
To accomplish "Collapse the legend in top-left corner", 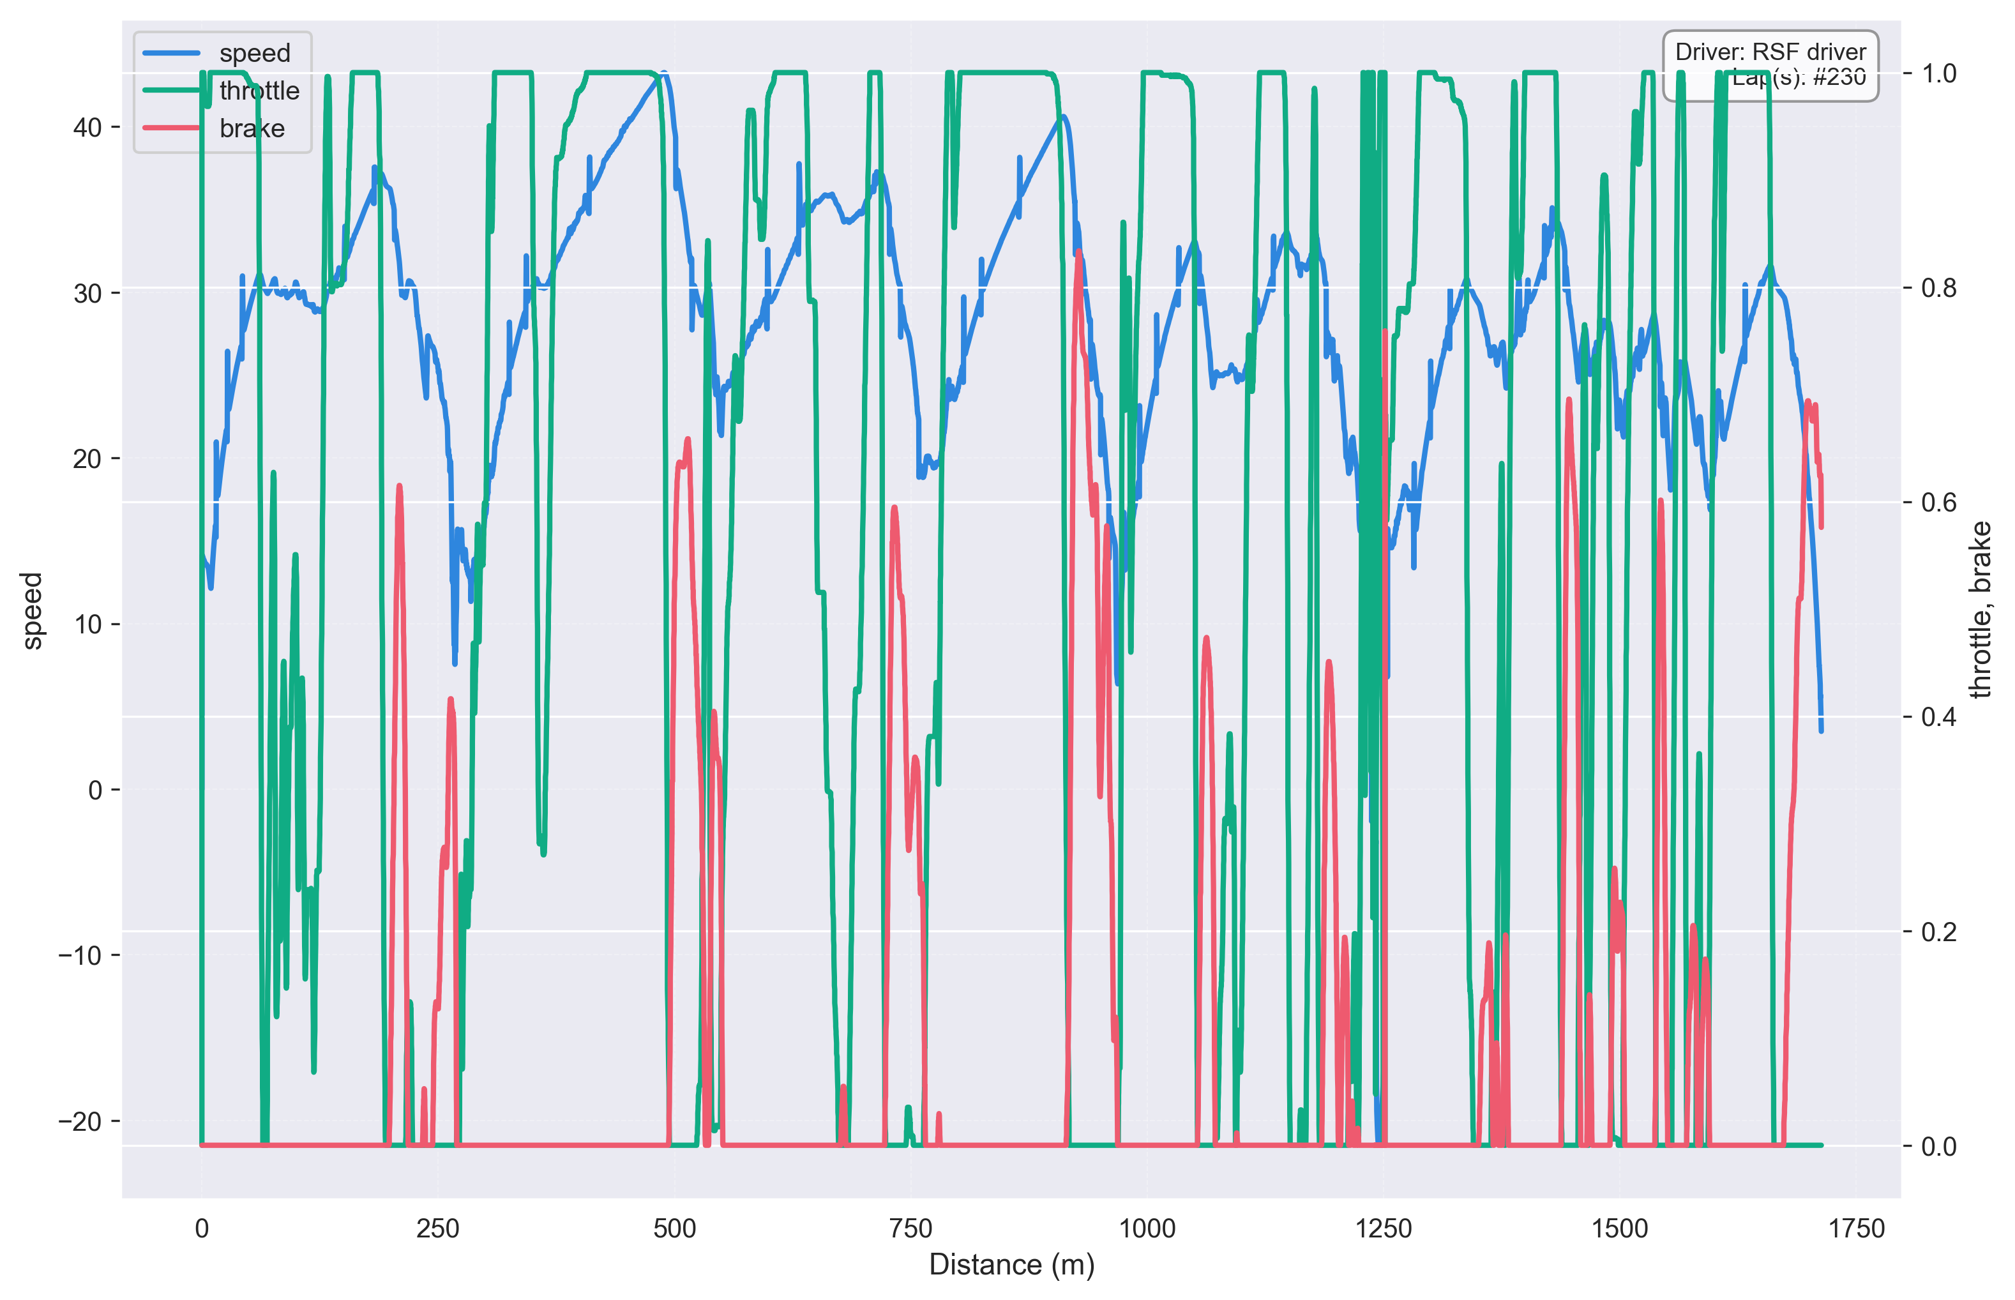I will tap(223, 90).
